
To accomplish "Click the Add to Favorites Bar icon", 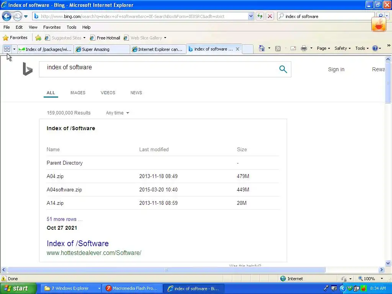I will tap(38, 38).
